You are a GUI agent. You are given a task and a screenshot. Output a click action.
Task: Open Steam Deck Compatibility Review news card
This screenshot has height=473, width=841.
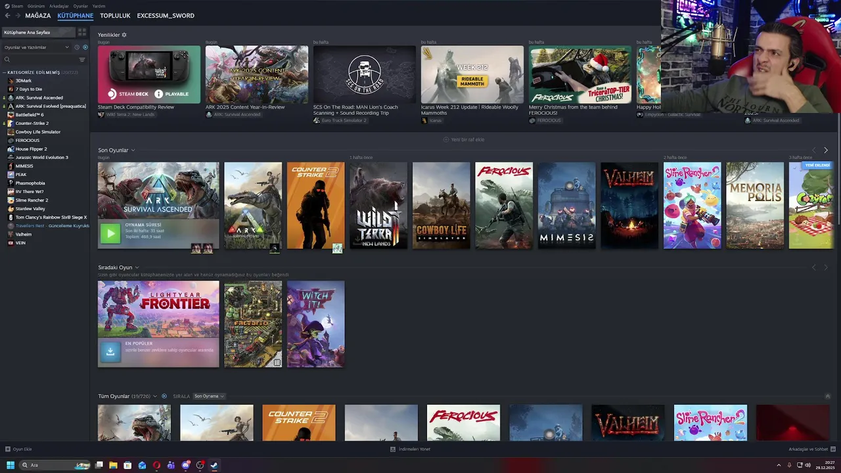[x=149, y=74]
